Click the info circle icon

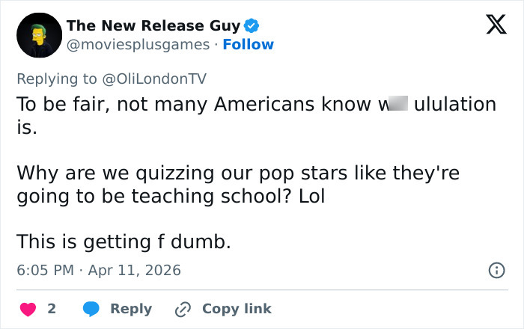point(496,270)
